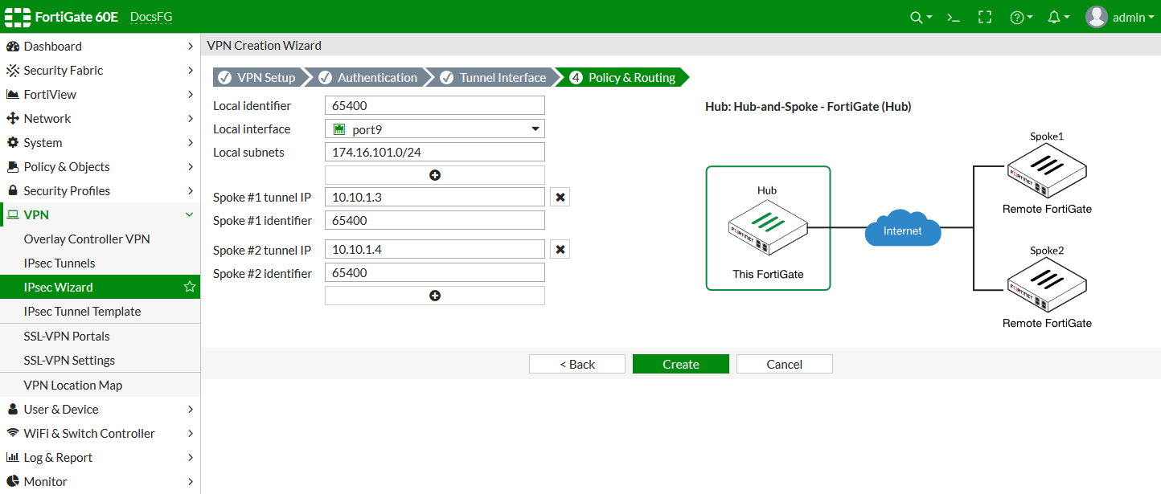Click the Security Fabric icon
The image size is (1161, 494).
pos(12,71)
